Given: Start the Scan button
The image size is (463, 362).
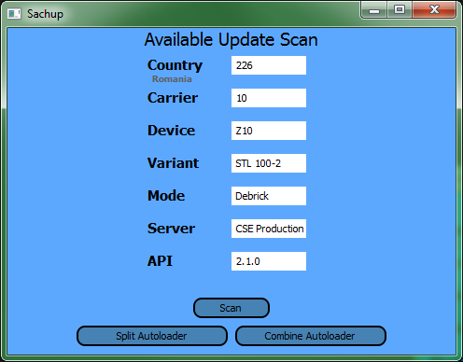Looking at the screenshot, I should click(231, 308).
